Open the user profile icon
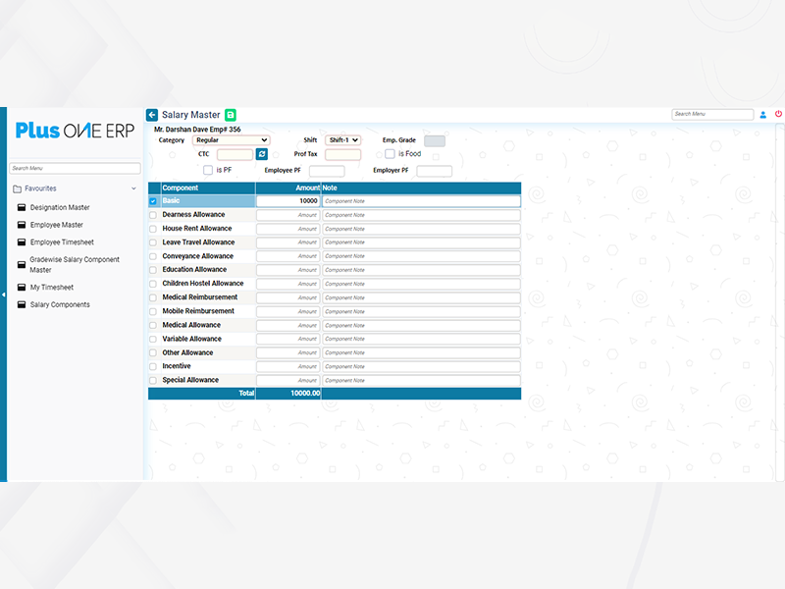This screenshot has width=785, height=589. (x=763, y=114)
